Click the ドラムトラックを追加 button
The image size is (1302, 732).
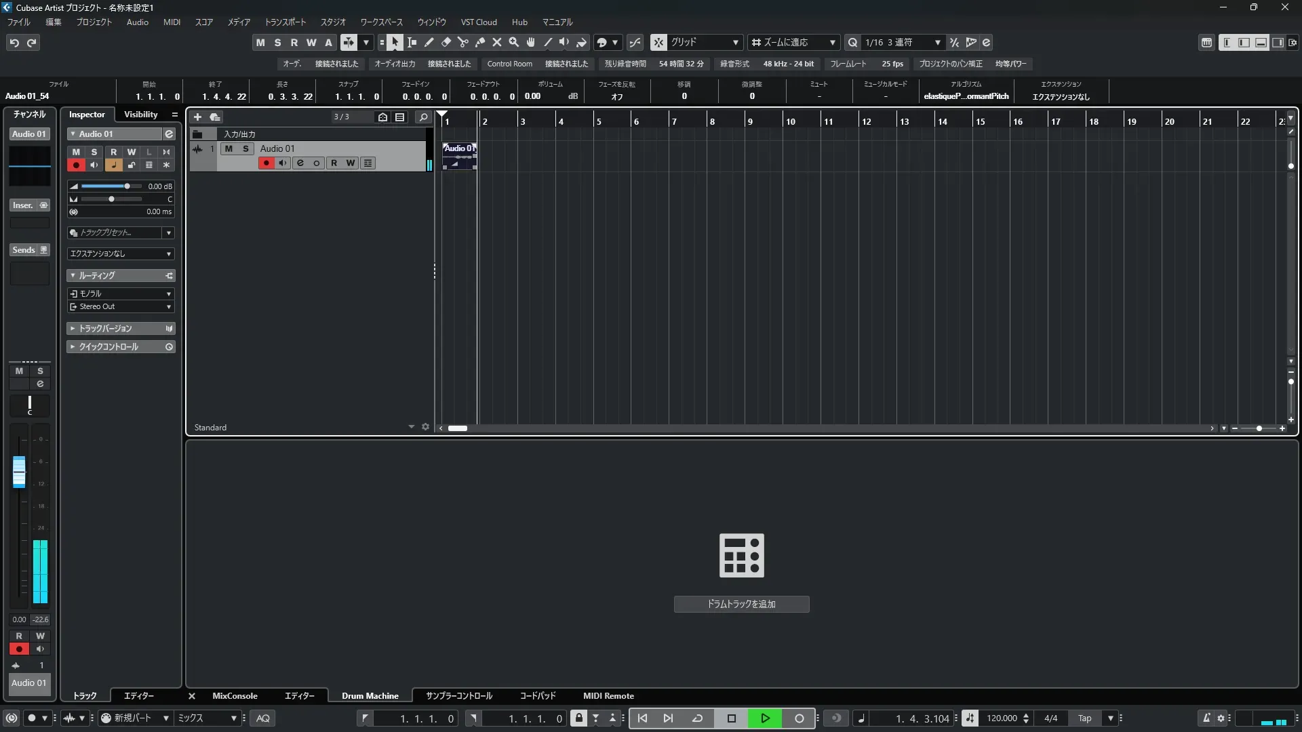click(x=741, y=603)
